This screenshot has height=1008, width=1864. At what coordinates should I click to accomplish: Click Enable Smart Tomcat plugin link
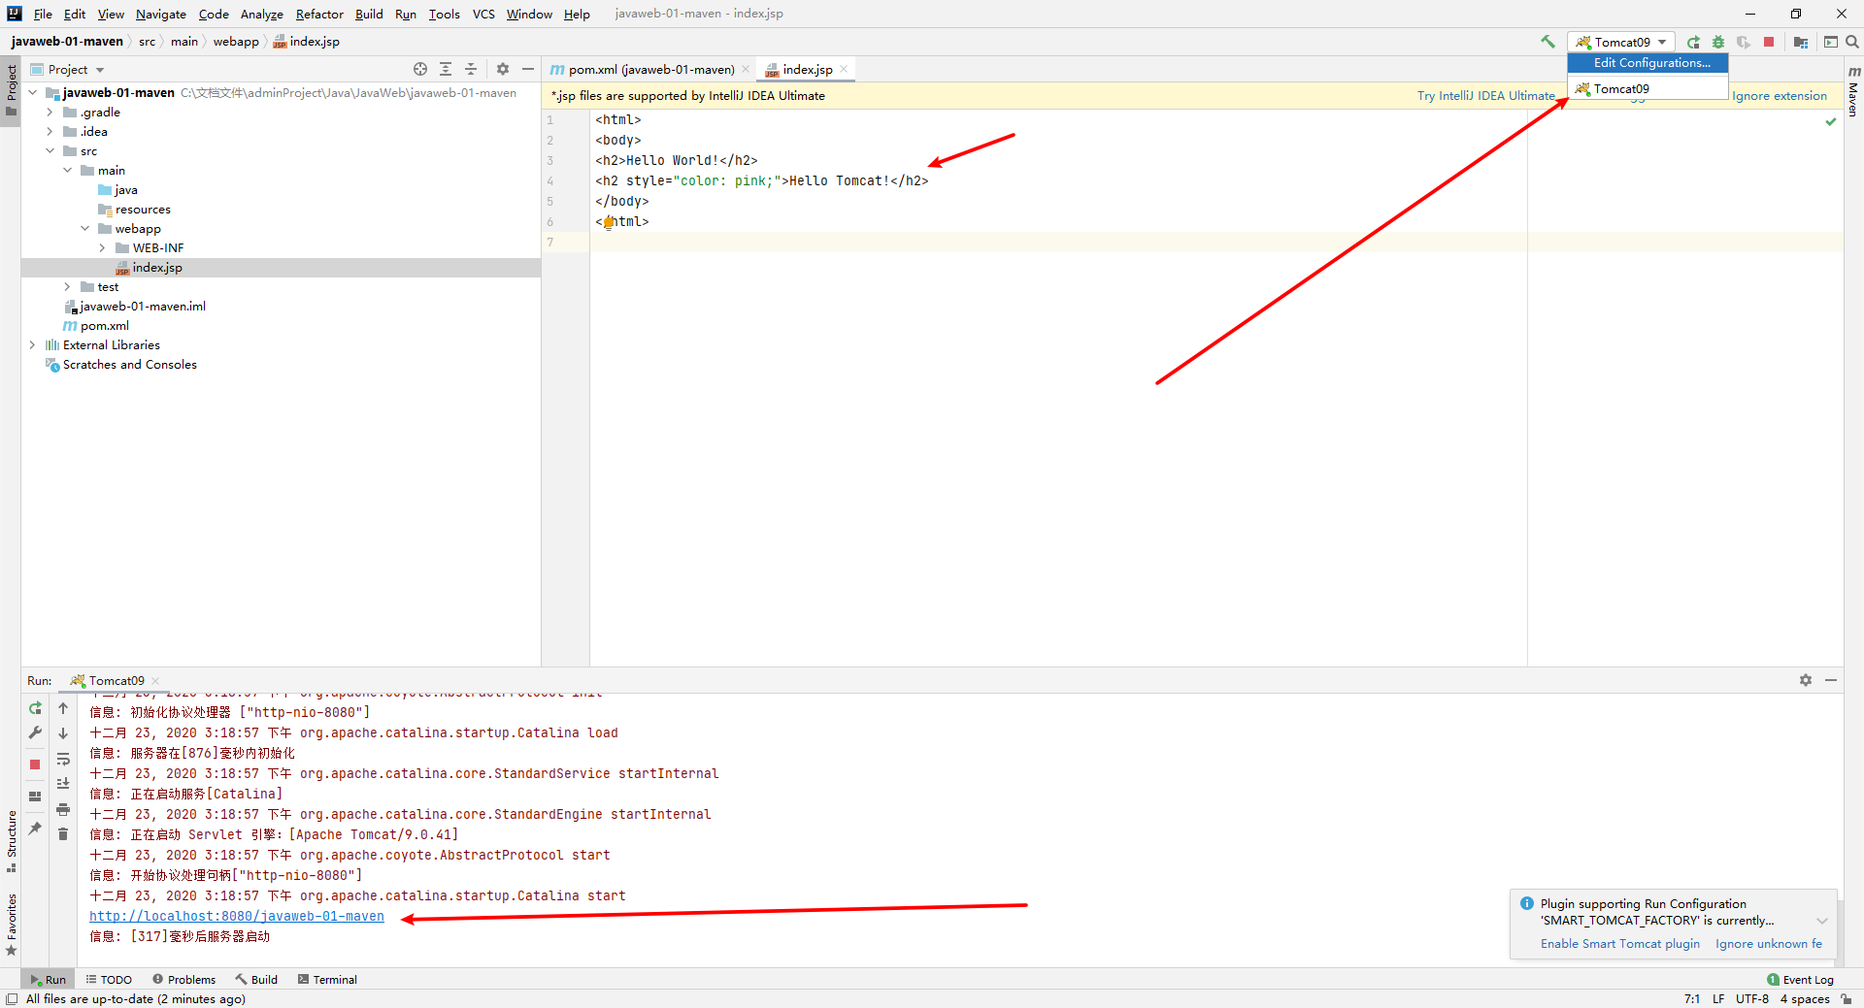click(1620, 944)
